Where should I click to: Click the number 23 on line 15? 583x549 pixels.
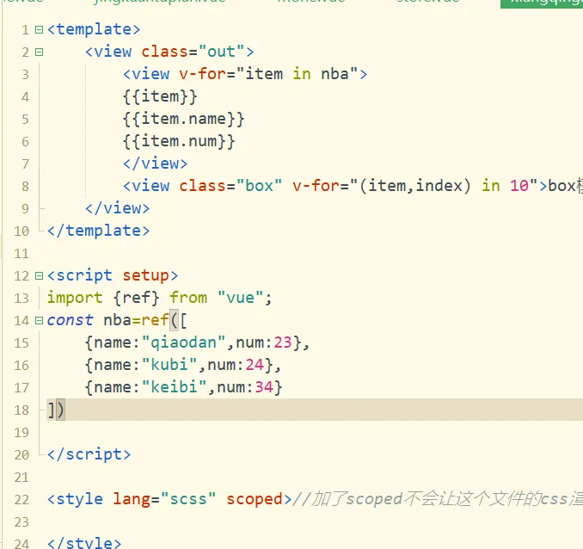[x=283, y=342]
